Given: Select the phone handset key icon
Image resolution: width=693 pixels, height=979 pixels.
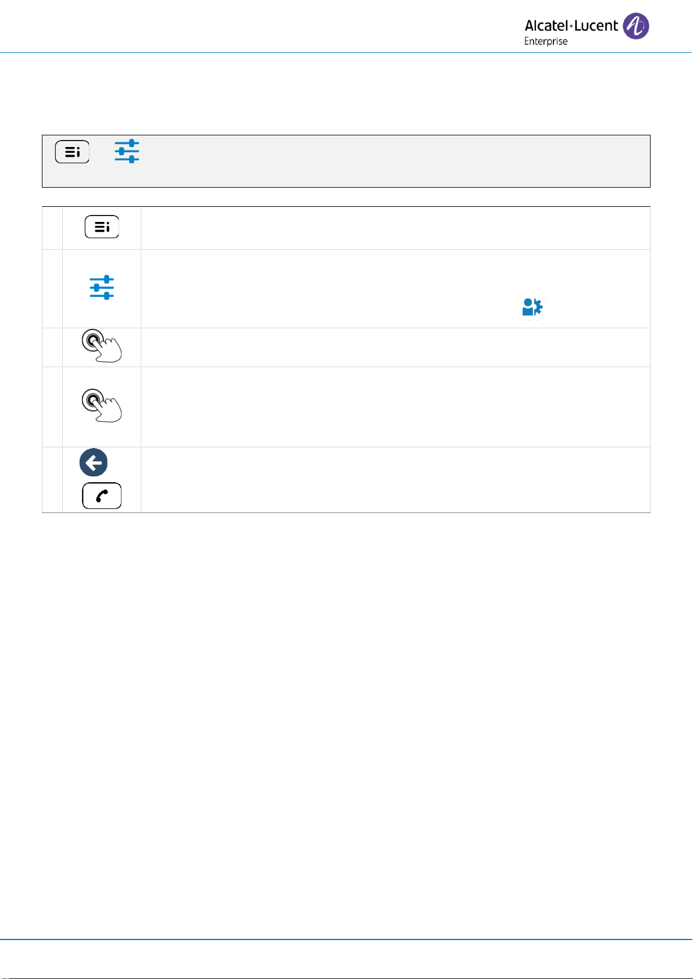Looking at the screenshot, I should [102, 496].
